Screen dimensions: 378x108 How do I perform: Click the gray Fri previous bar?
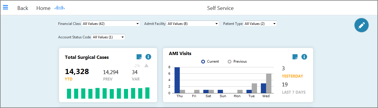point(197,91)
